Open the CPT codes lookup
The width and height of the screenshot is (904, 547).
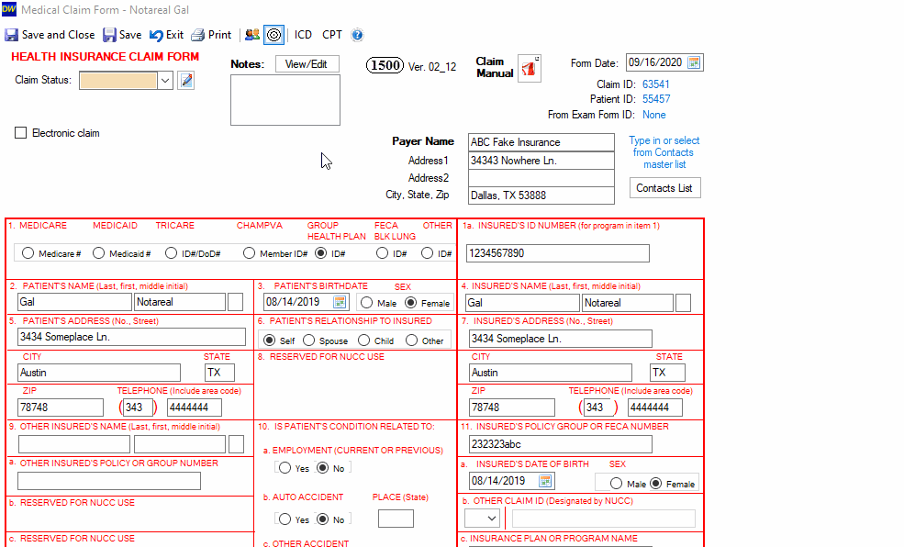click(332, 35)
